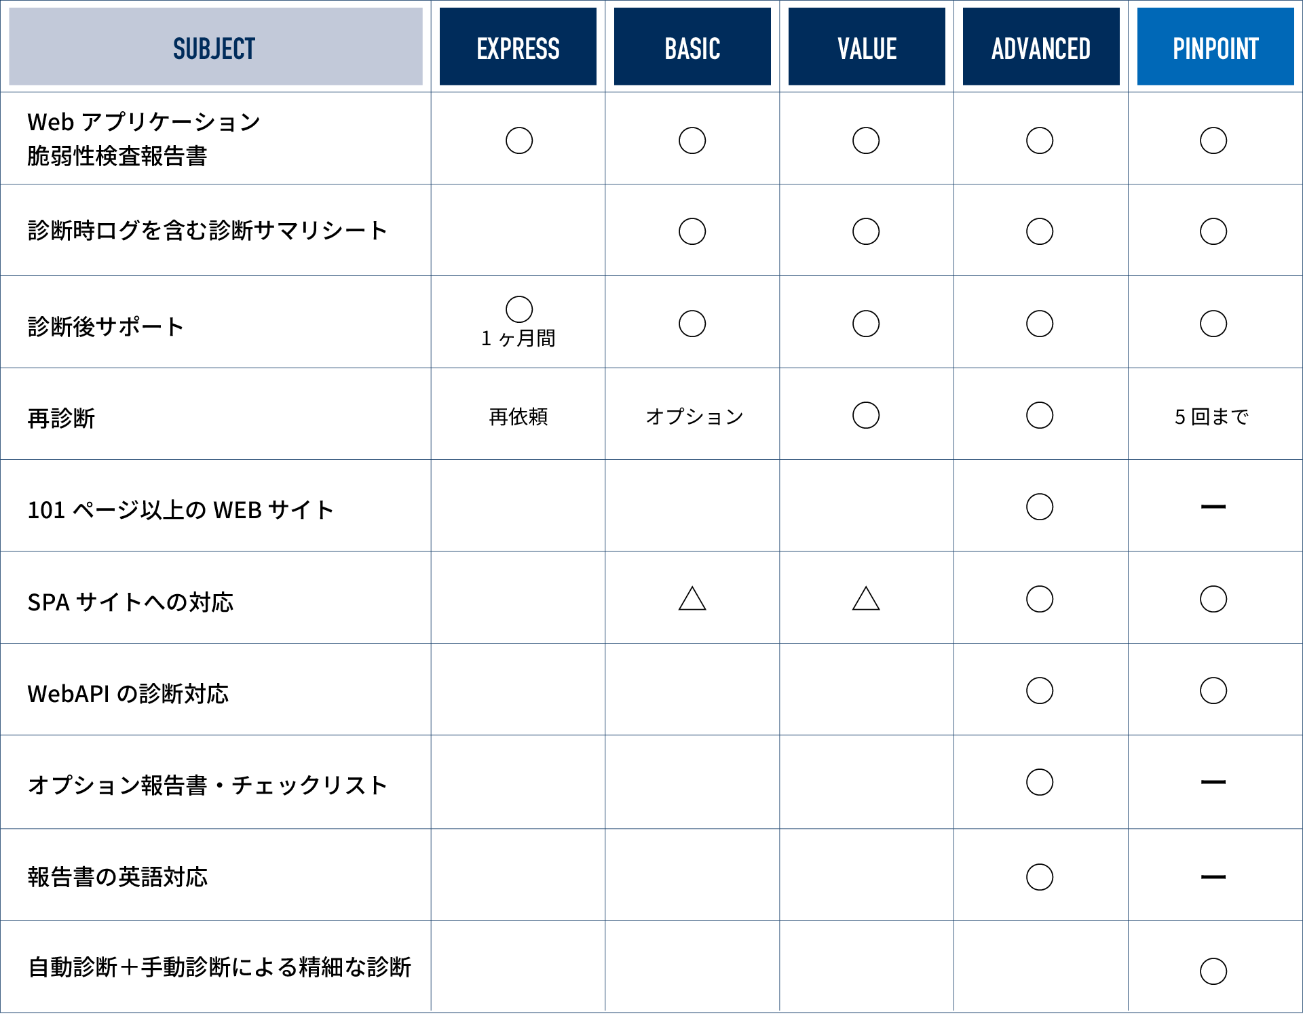Click the ADVANCED circle for 報告書の英語対応

[1040, 877]
